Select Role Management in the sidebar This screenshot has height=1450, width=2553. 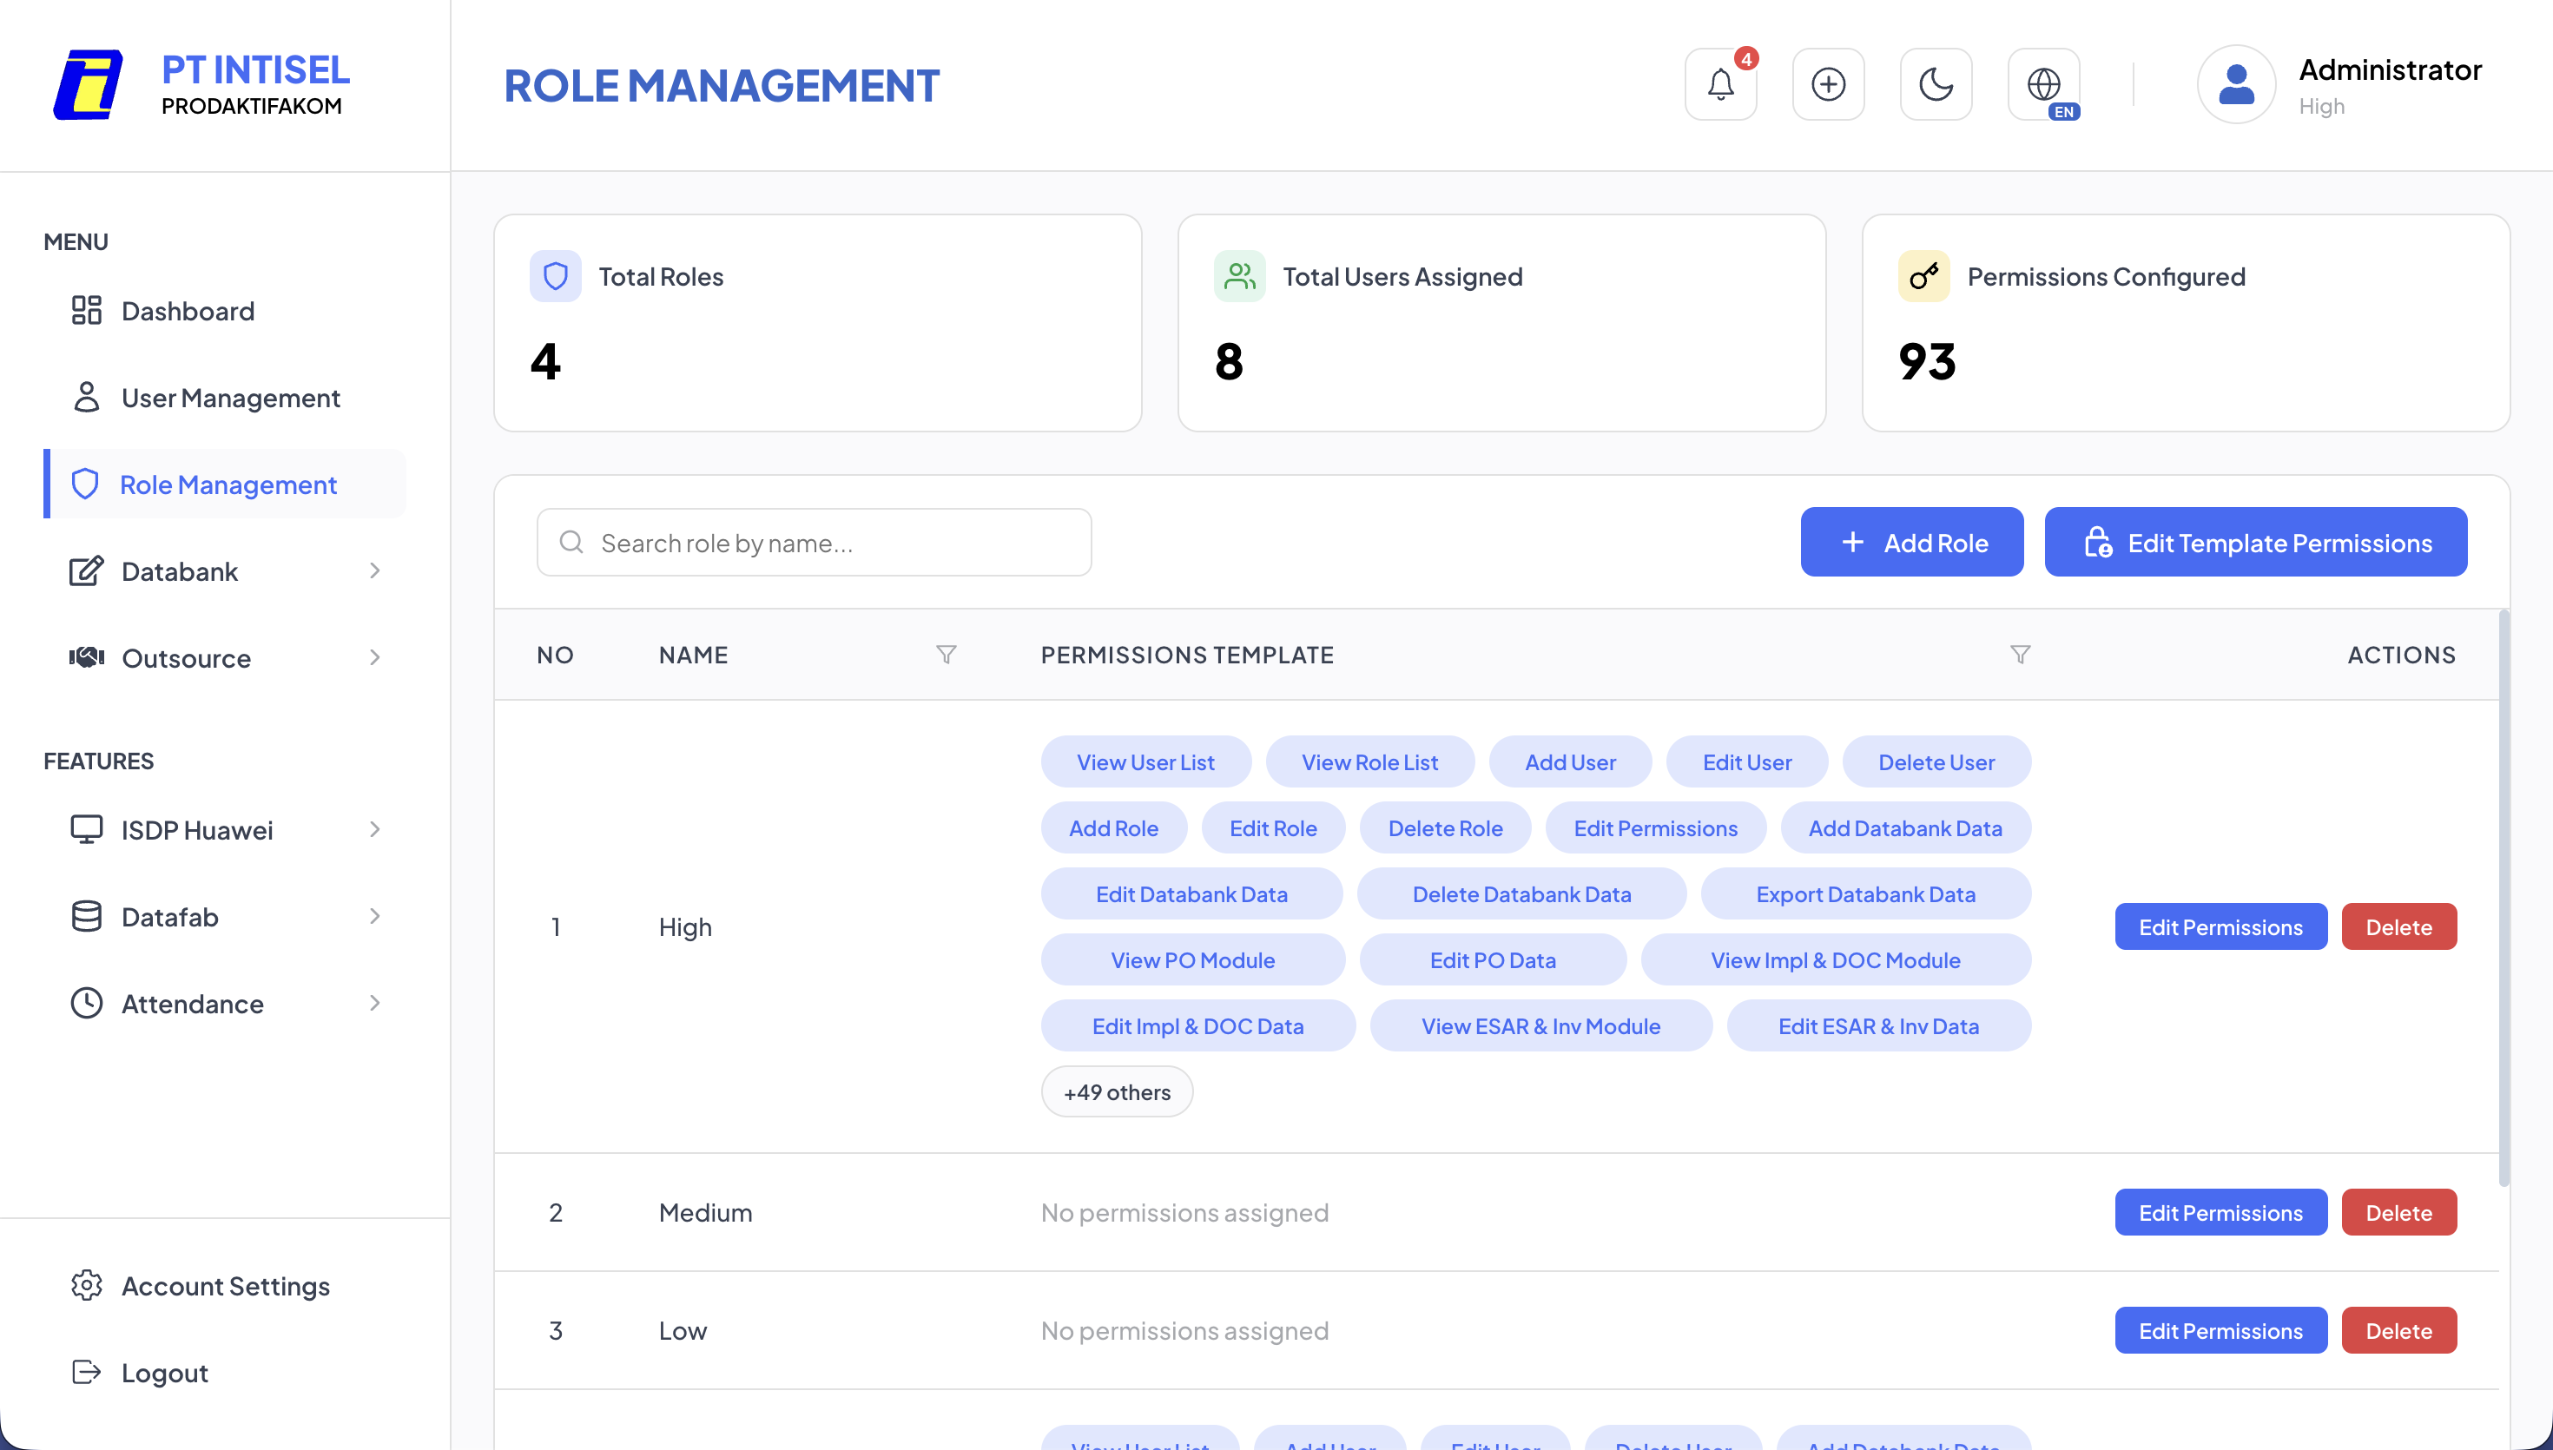tap(225, 484)
